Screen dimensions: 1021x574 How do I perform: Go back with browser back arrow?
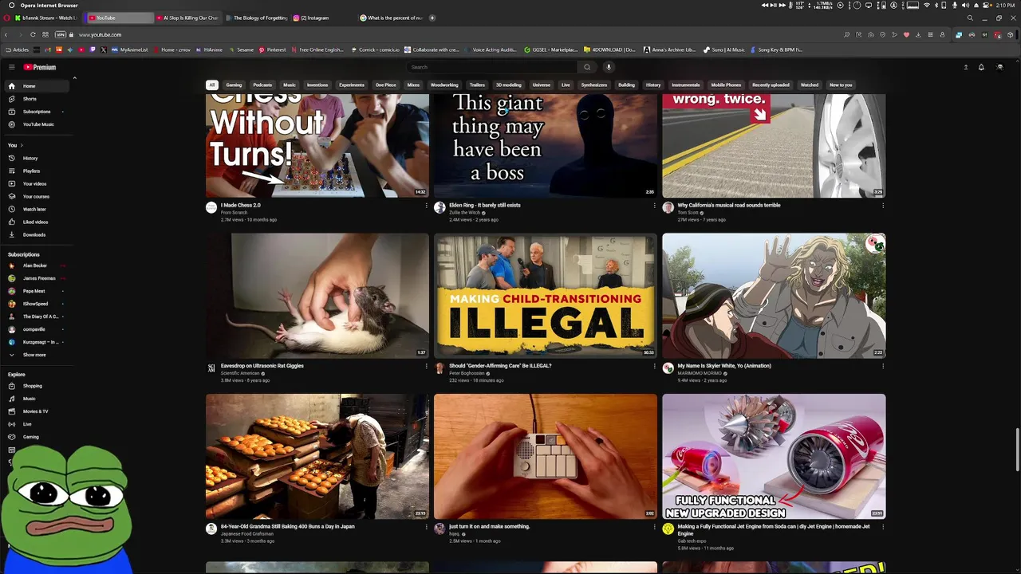click(6, 34)
